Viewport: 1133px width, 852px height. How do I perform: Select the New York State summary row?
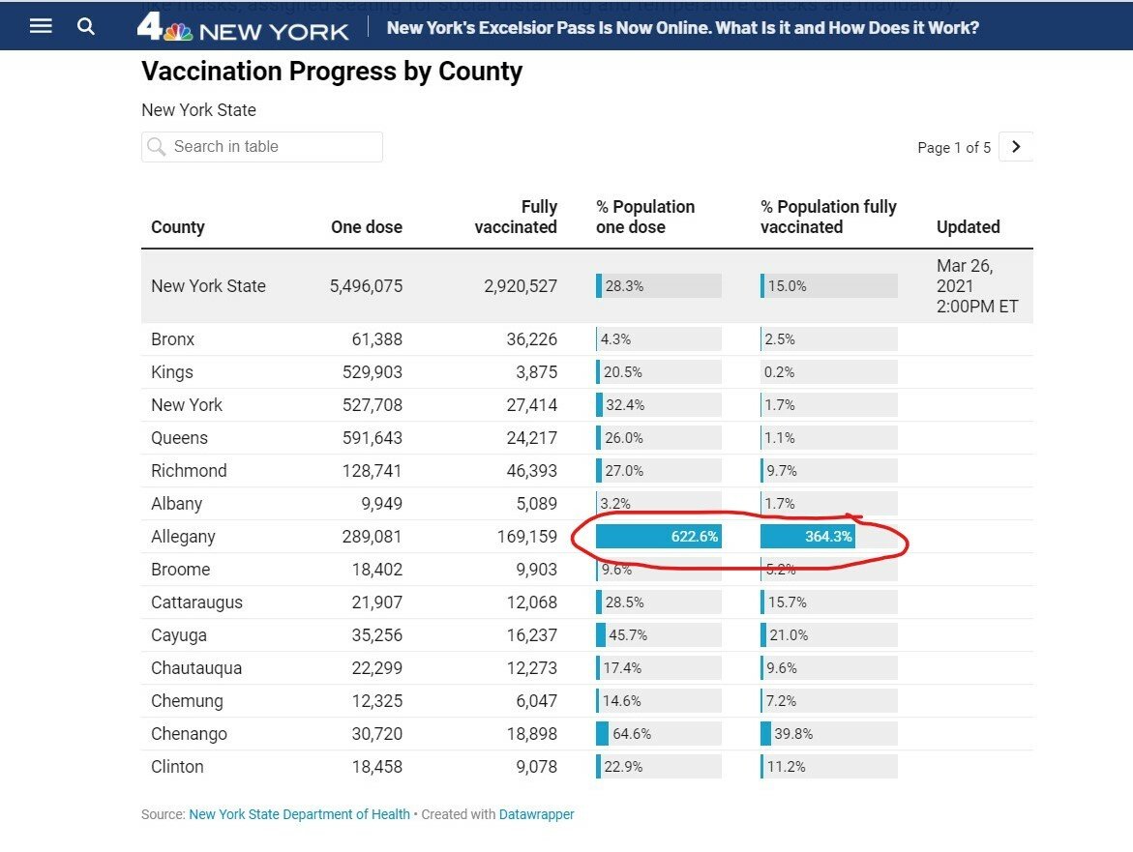point(208,286)
